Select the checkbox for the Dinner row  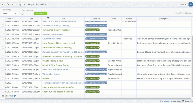[x=3, y=78]
